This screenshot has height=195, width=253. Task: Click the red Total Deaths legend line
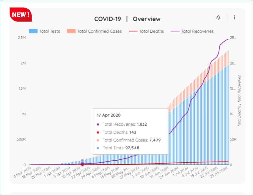tap(133, 31)
